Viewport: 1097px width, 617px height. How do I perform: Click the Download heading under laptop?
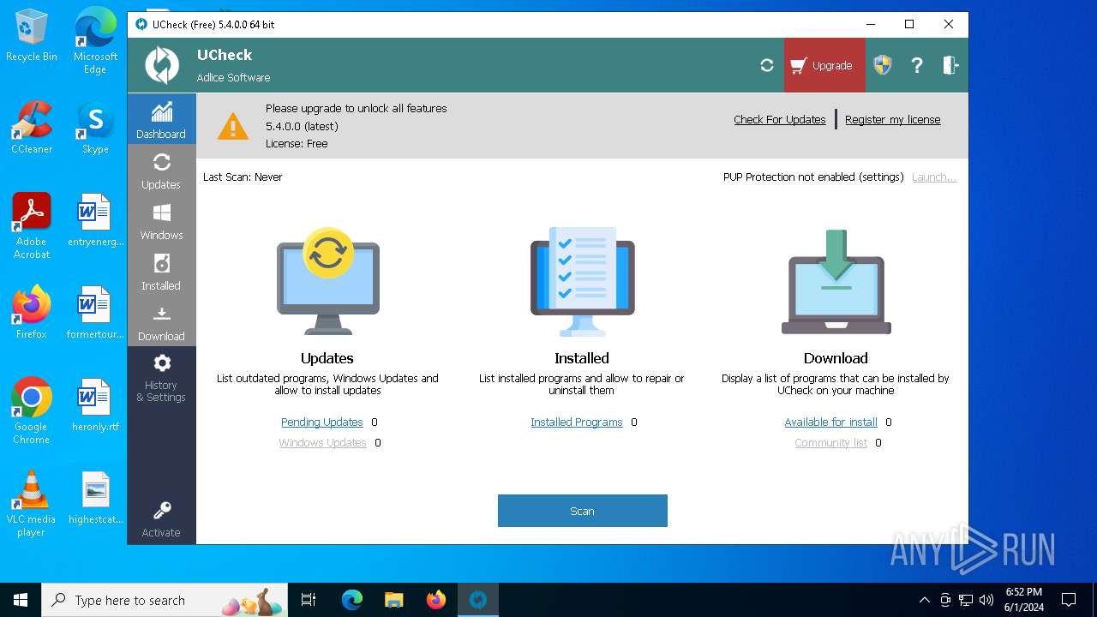(x=836, y=358)
